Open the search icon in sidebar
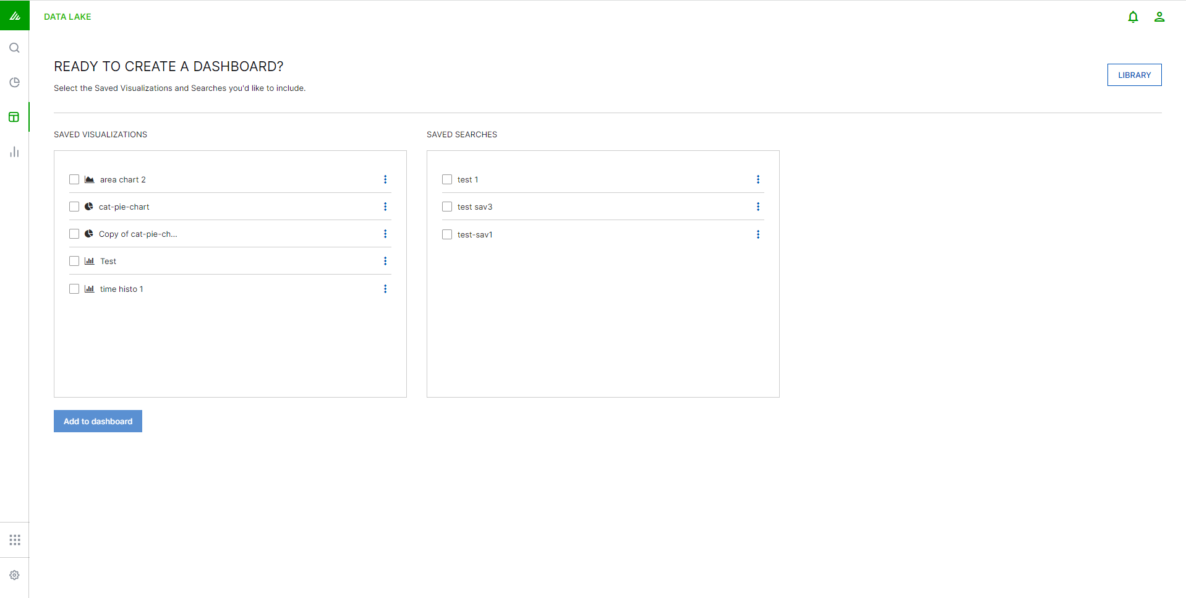This screenshot has width=1186, height=598. [x=14, y=48]
